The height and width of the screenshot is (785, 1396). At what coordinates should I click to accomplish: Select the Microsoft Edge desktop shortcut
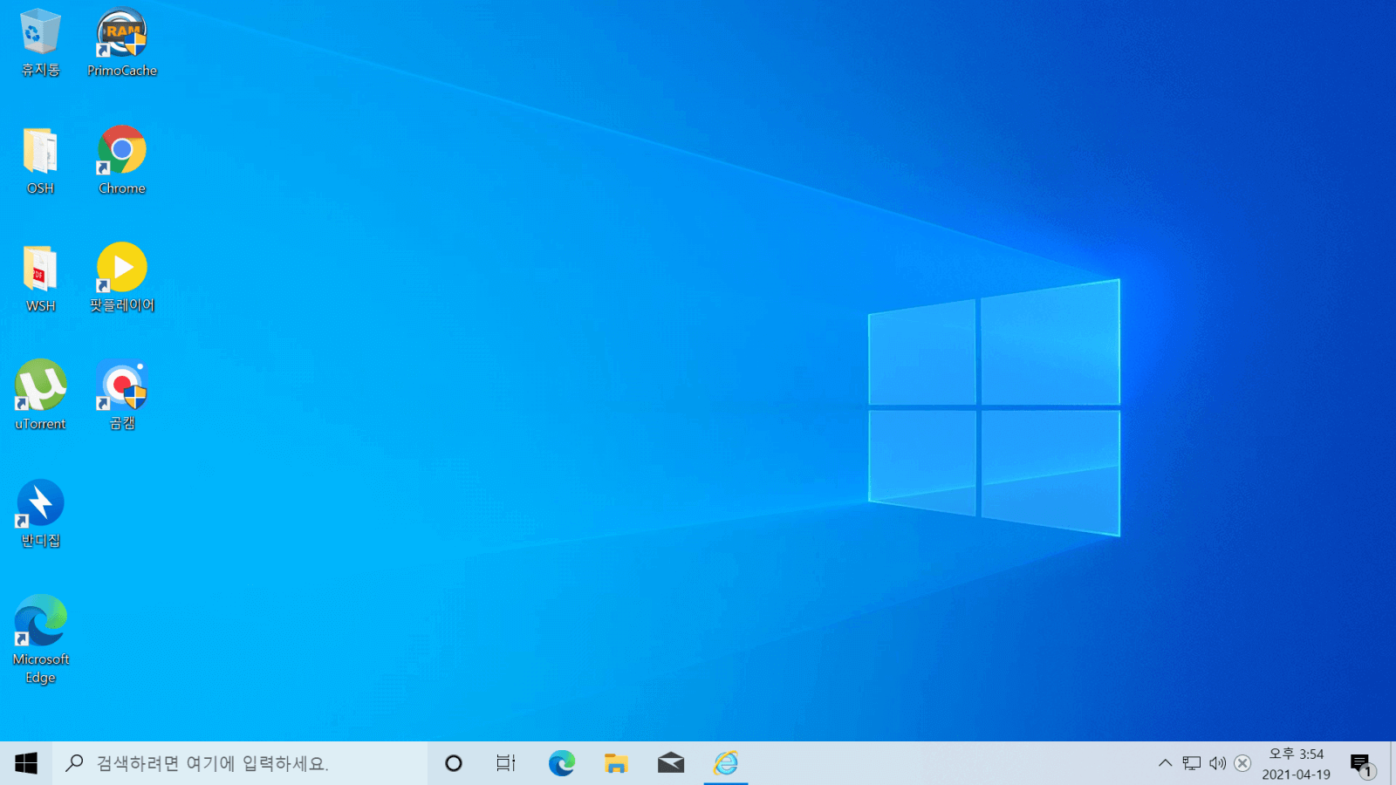pos(40,639)
